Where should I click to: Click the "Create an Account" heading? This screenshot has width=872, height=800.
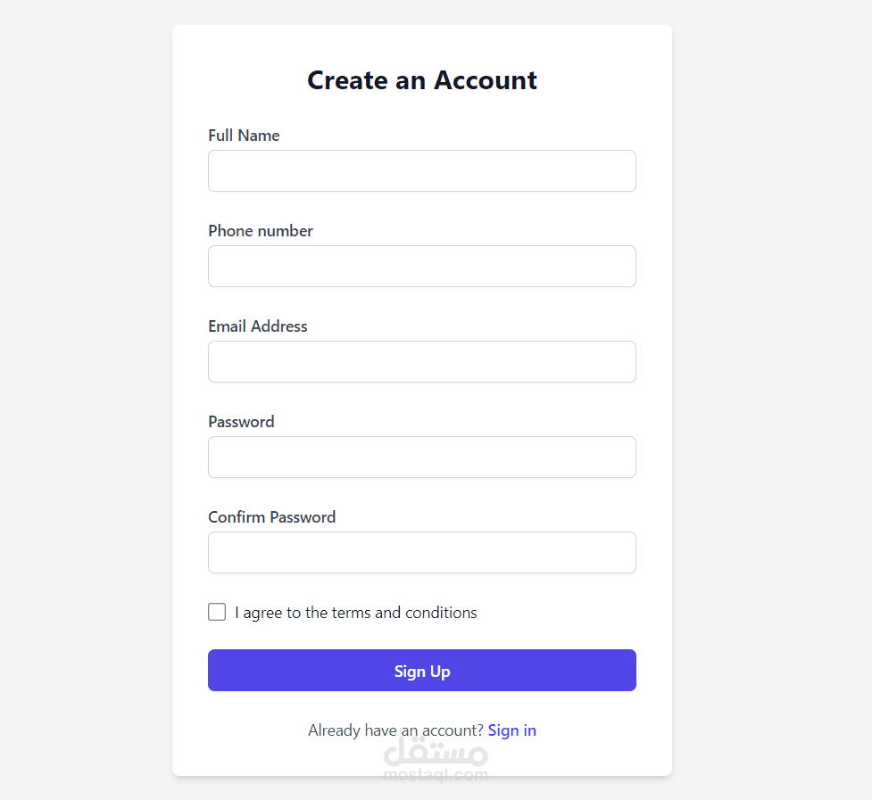422,80
